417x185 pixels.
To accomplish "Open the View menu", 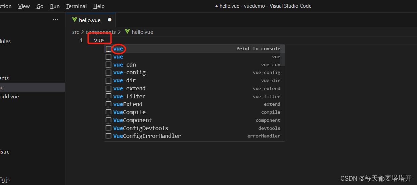I will tap(24, 6).
